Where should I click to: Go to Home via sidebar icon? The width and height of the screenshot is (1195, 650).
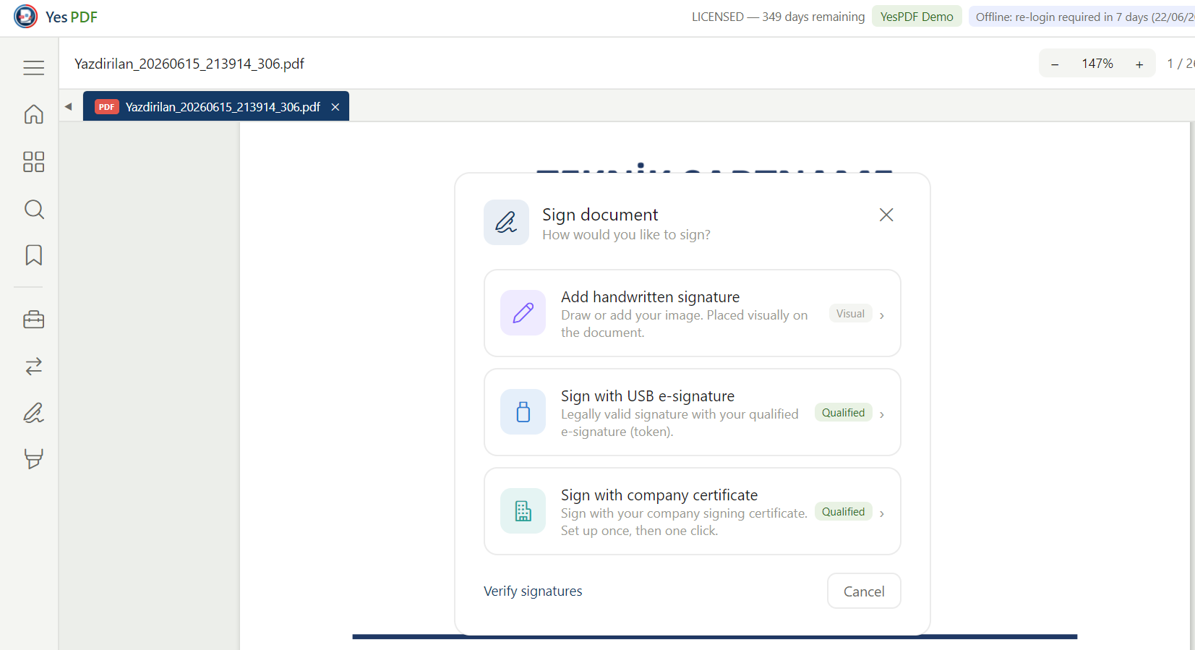[33, 114]
